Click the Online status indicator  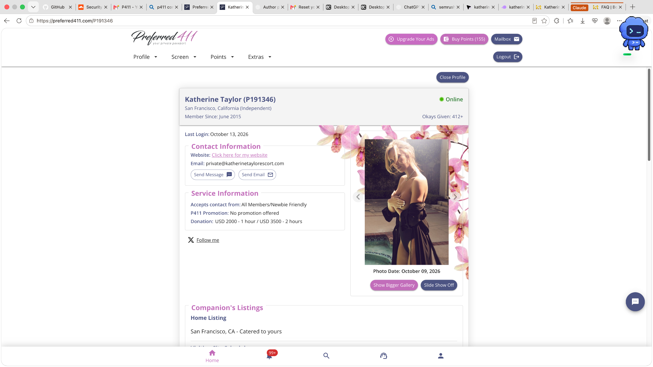point(451,99)
